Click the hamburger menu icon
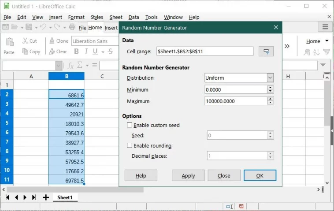The width and height of the screenshot is (334, 211). click(325, 27)
